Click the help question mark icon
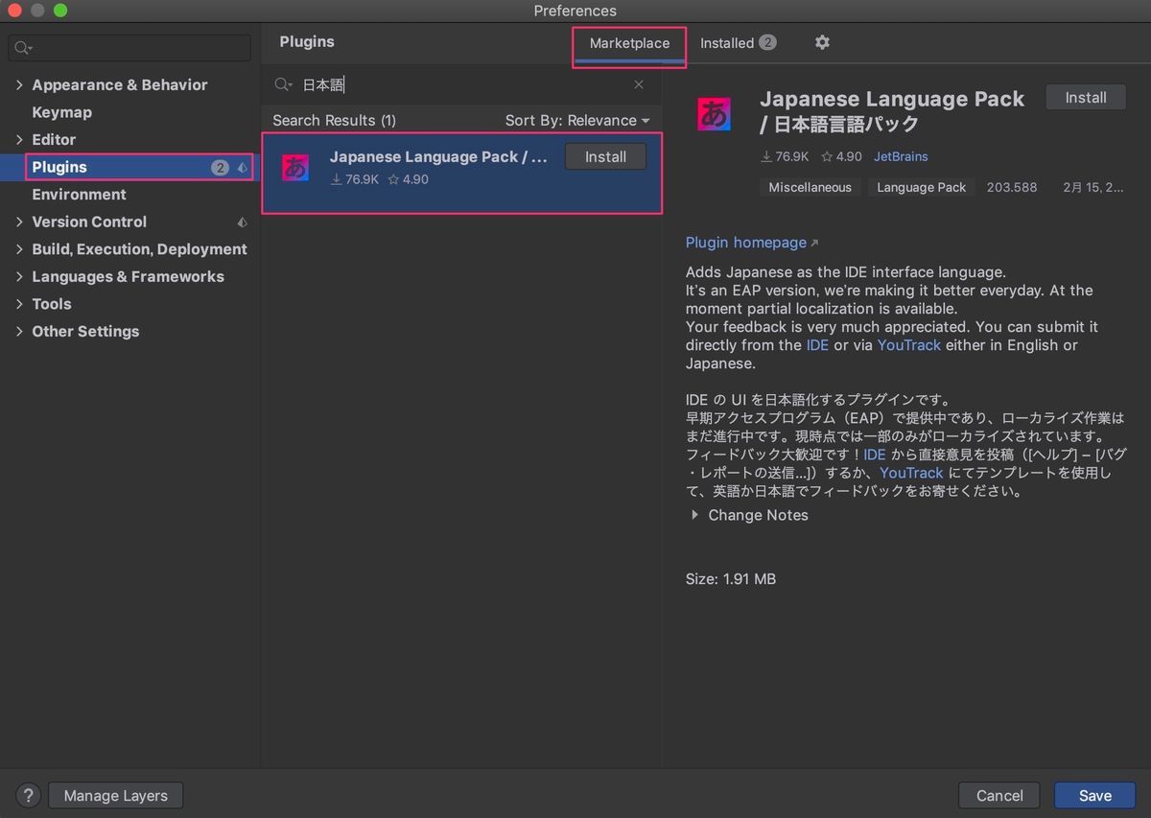The image size is (1151, 818). pyautogui.click(x=28, y=795)
